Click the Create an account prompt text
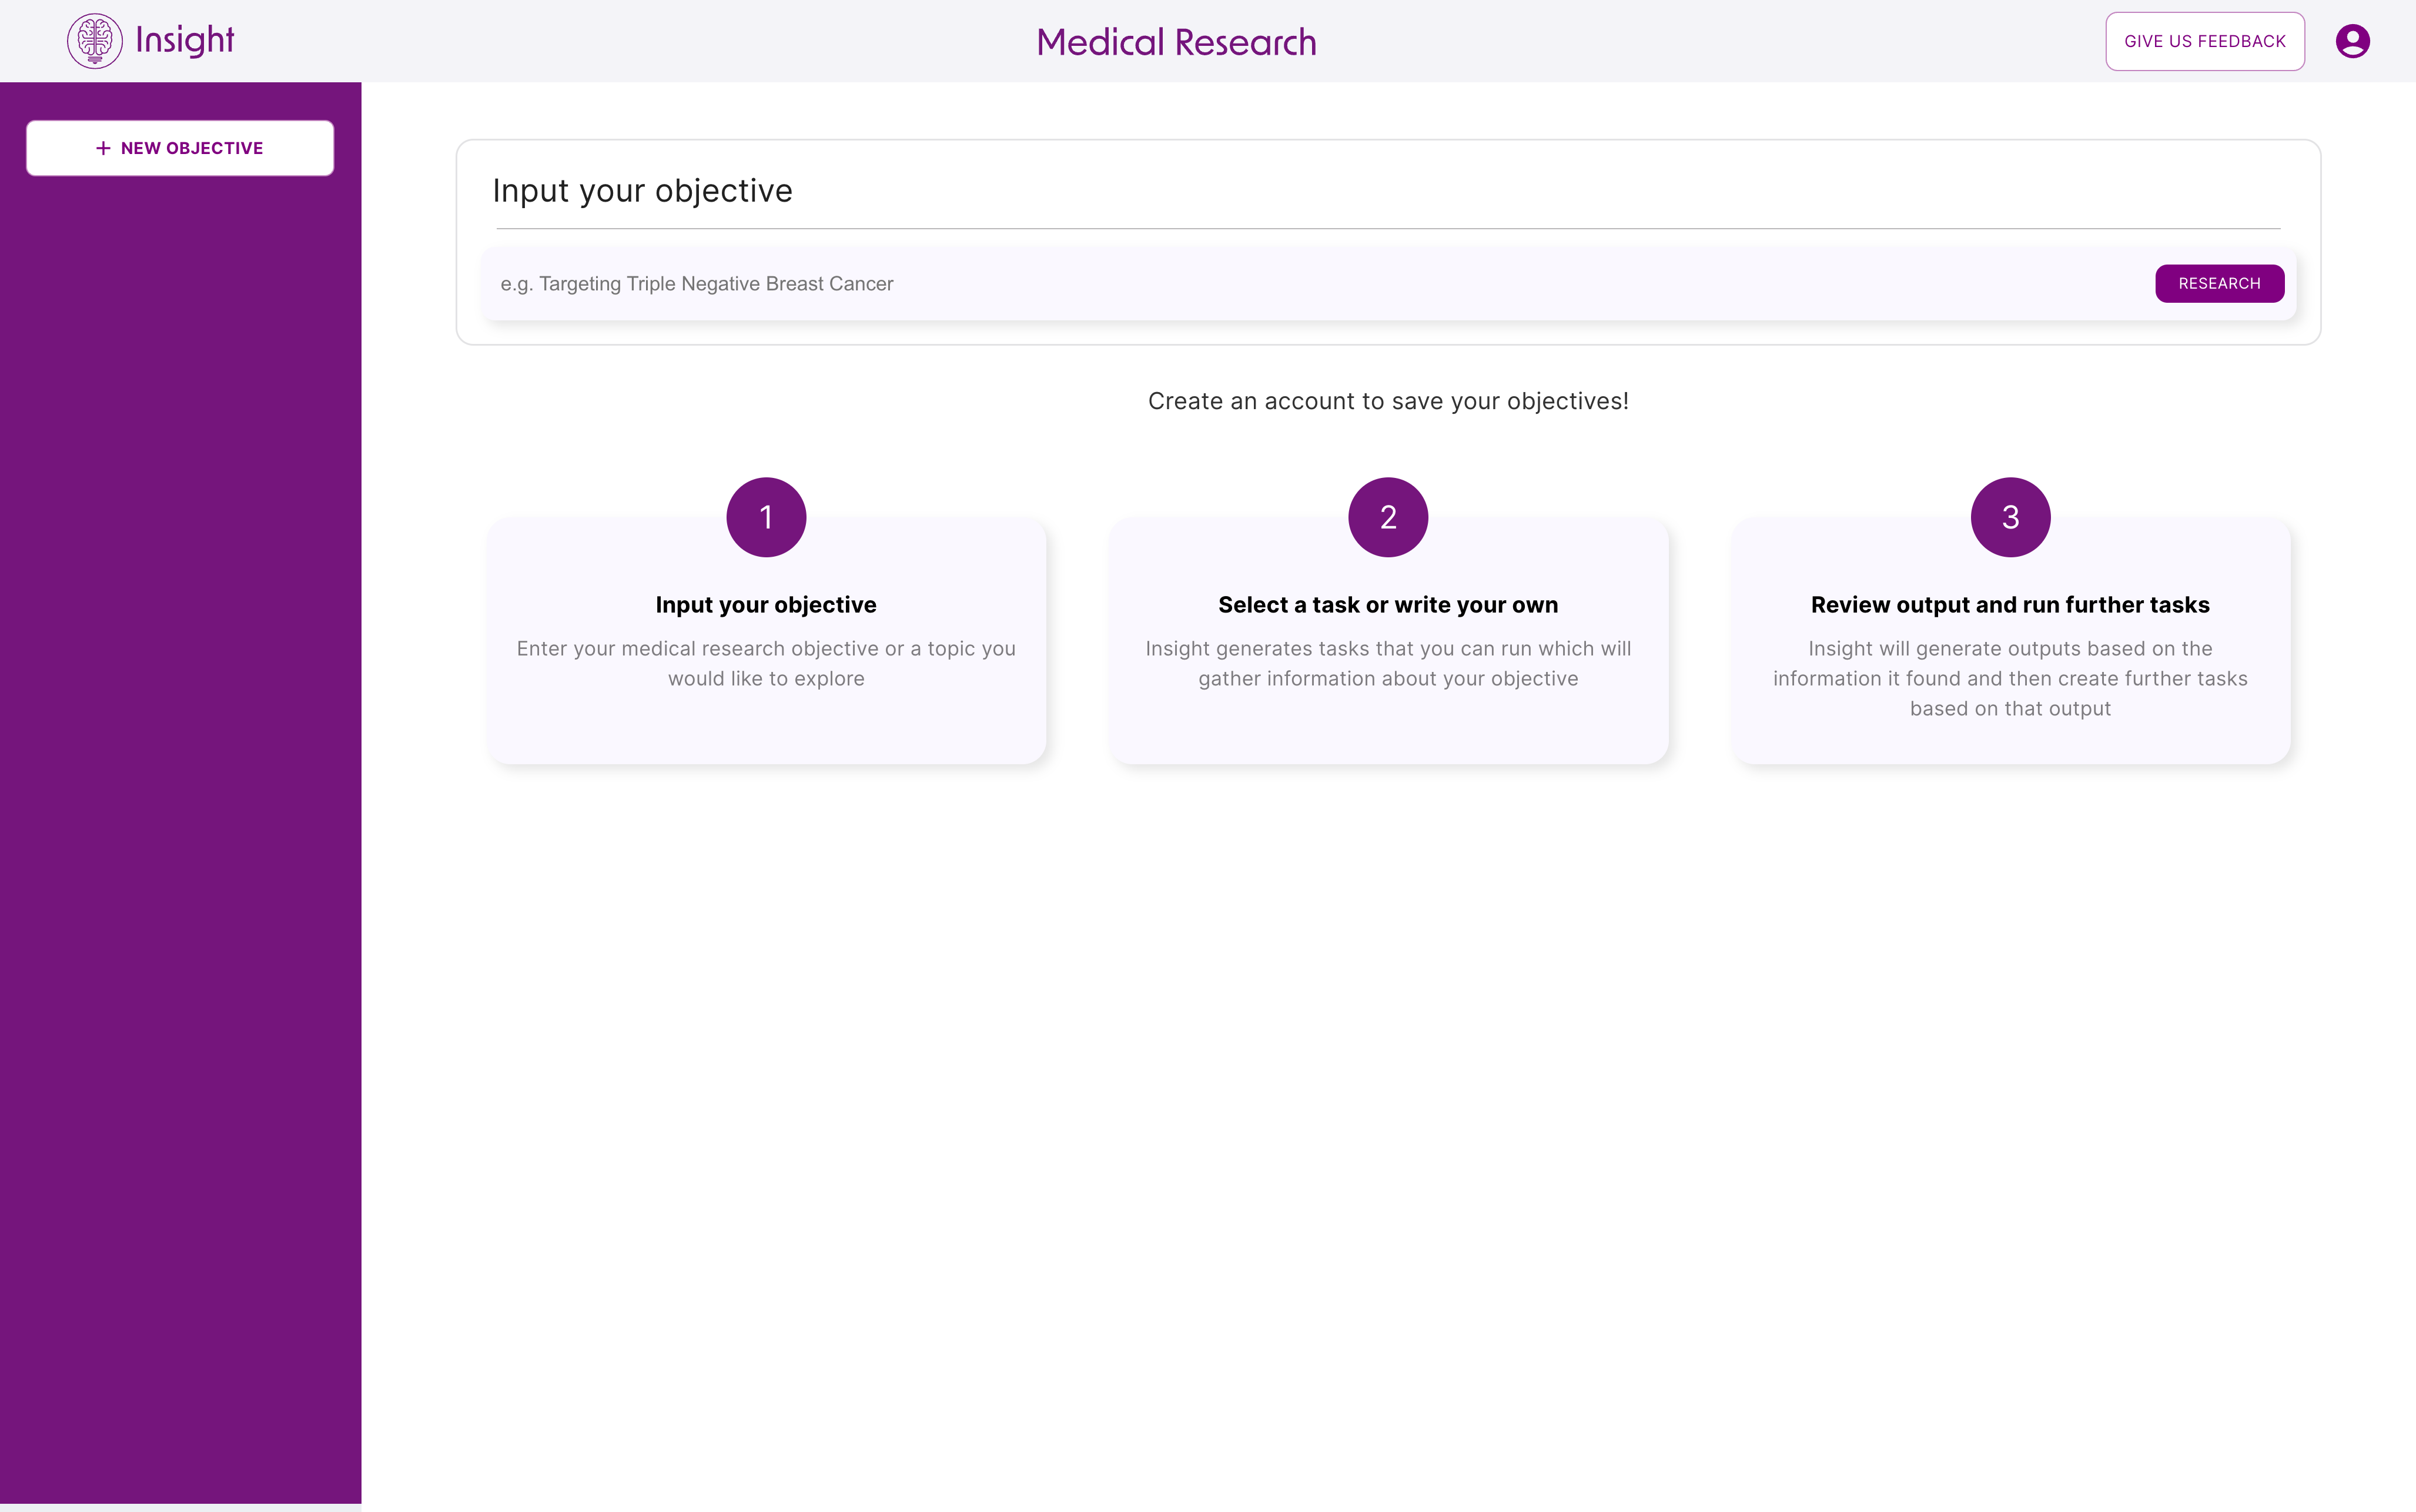The image size is (2416, 1512). 1388,400
